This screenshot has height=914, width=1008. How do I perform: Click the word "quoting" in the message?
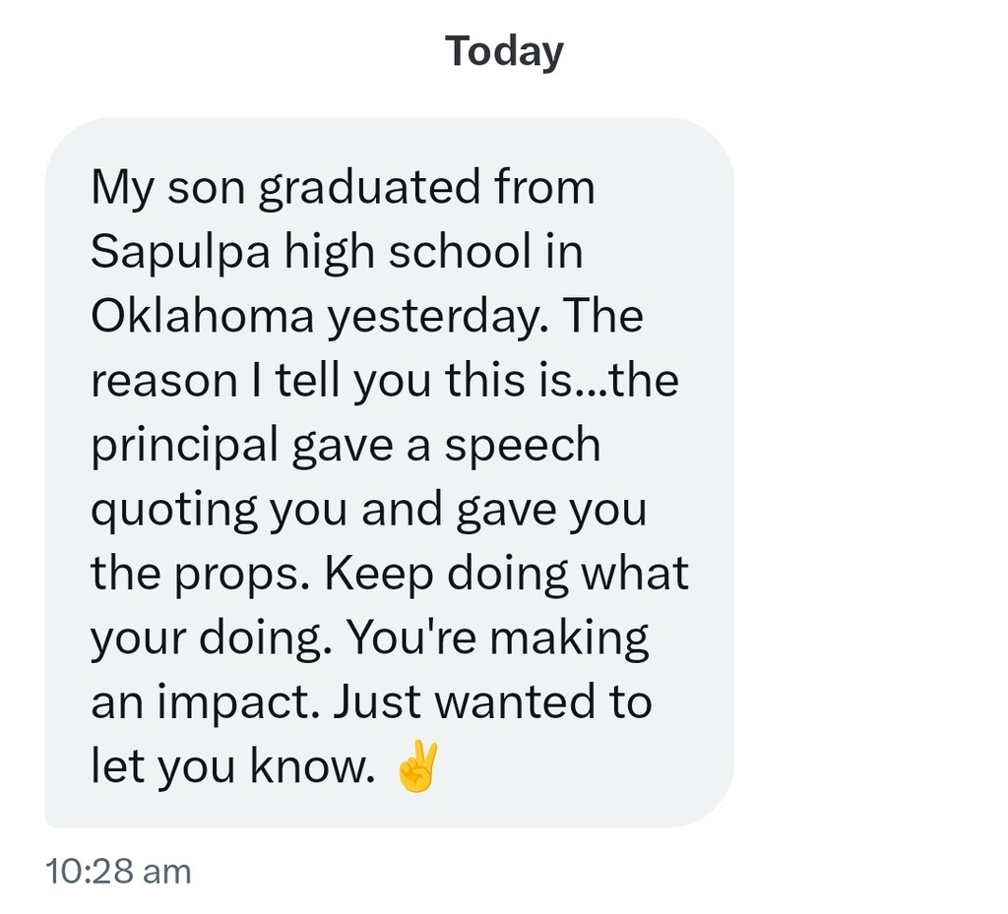[173, 511]
